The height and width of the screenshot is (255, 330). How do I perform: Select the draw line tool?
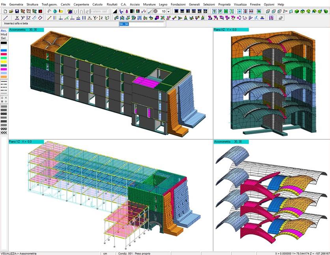click(x=5, y=18)
